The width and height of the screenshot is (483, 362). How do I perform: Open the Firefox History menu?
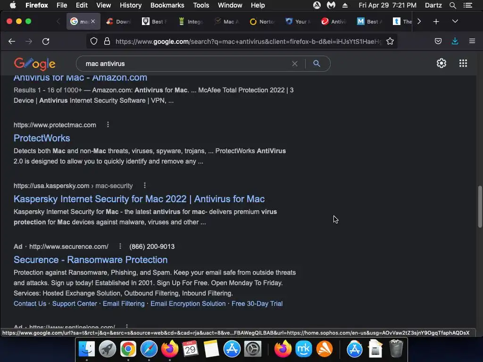[131, 5]
